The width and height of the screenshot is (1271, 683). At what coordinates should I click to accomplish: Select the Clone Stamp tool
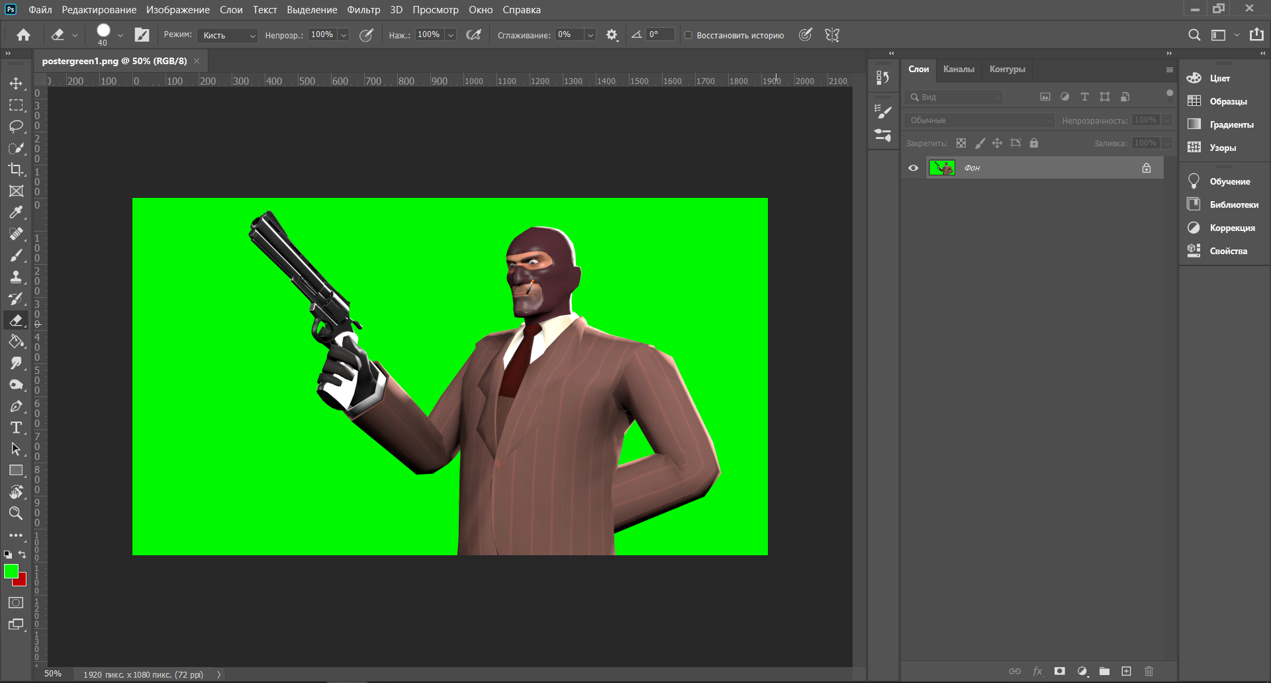coord(16,277)
